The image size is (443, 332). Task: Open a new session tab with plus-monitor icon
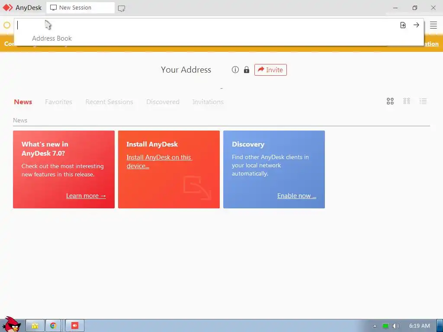(x=122, y=8)
